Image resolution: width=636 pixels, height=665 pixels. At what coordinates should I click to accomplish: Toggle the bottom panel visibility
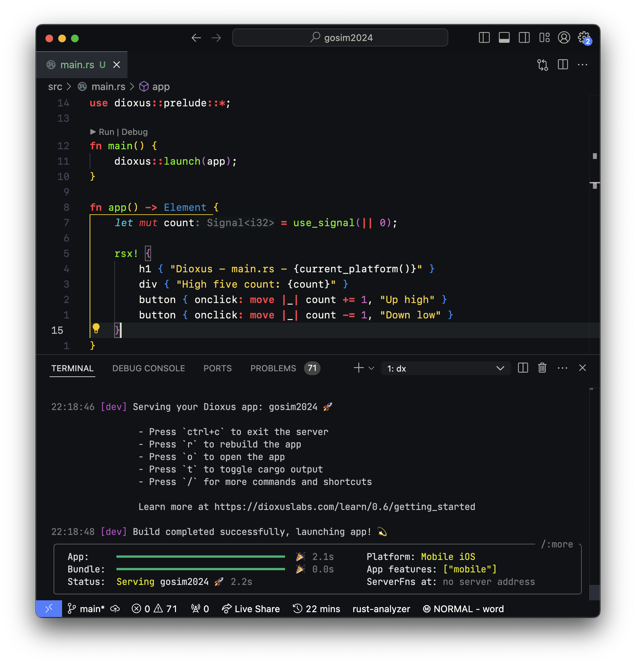point(505,38)
